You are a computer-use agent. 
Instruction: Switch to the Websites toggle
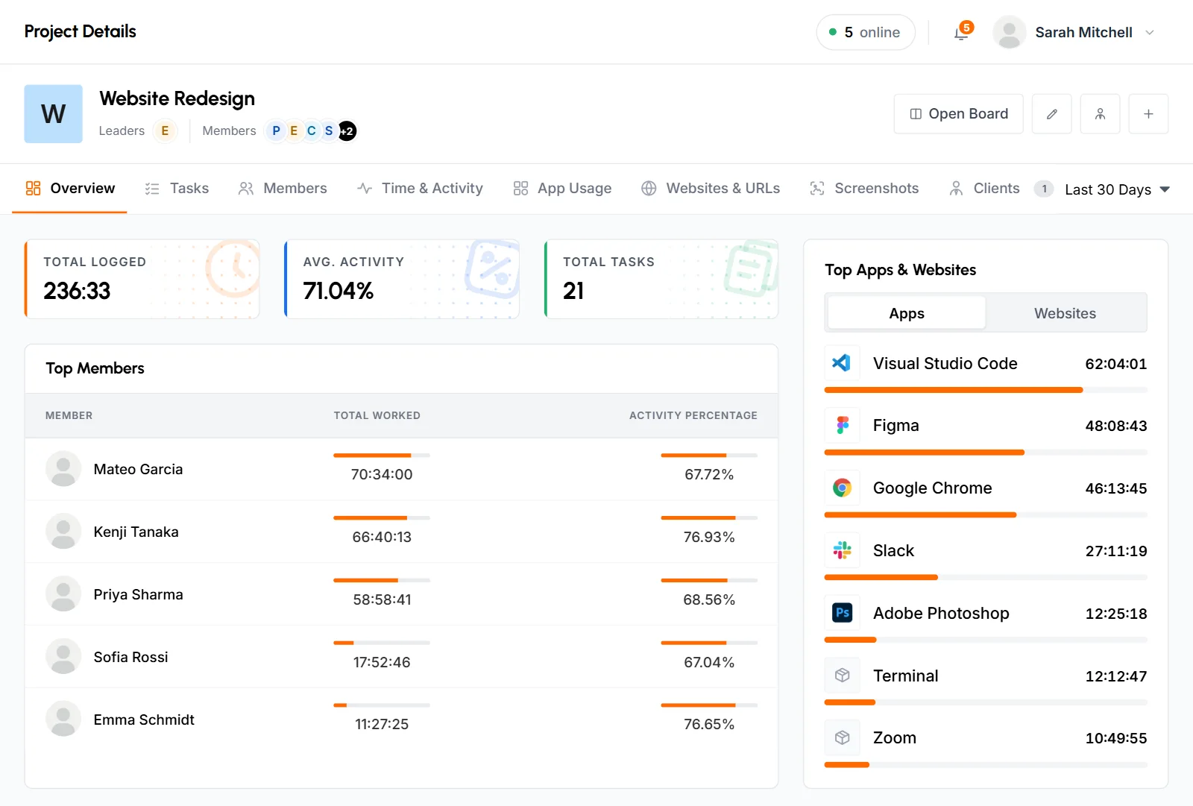(x=1065, y=313)
